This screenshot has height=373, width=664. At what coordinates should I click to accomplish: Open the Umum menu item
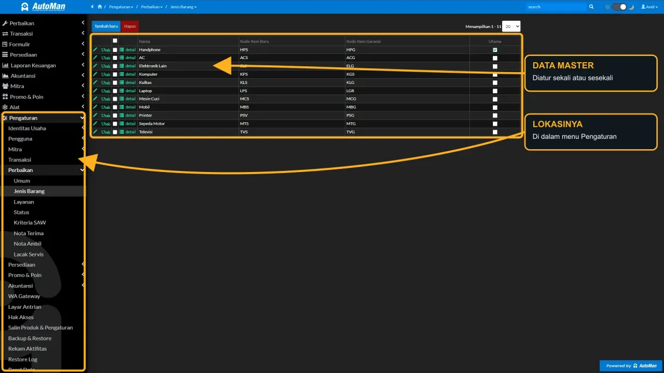(x=22, y=181)
